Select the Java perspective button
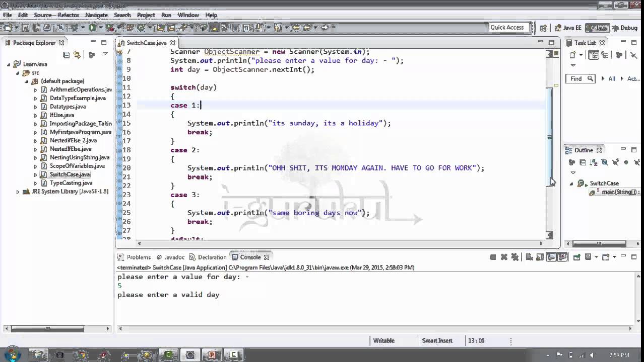 coord(597,28)
